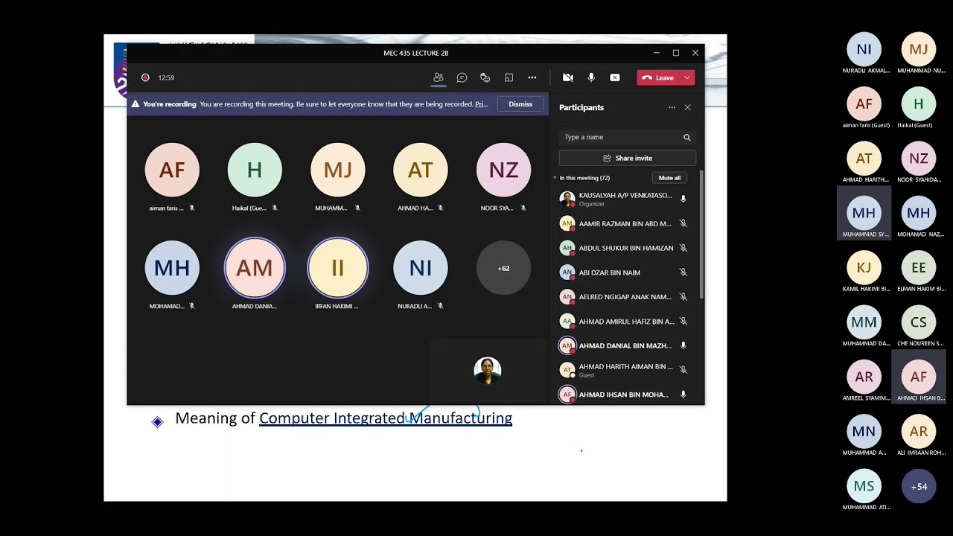Open Computer Integrated Manufacturing link on slide
The image size is (953, 536).
(x=386, y=418)
